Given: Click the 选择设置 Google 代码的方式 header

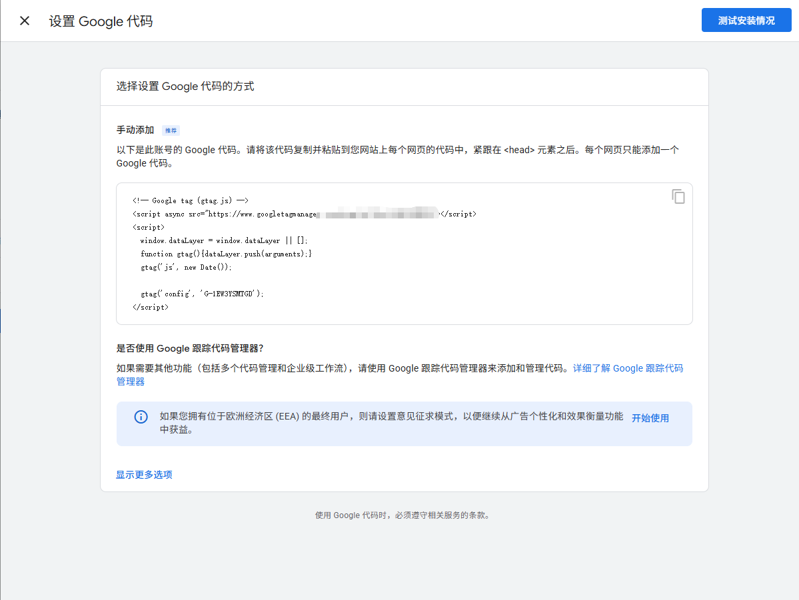Looking at the screenshot, I should (185, 87).
